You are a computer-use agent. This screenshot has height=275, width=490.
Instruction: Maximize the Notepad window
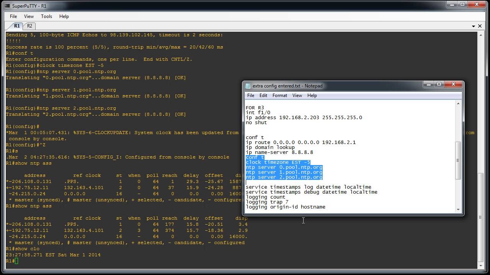point(439,84)
